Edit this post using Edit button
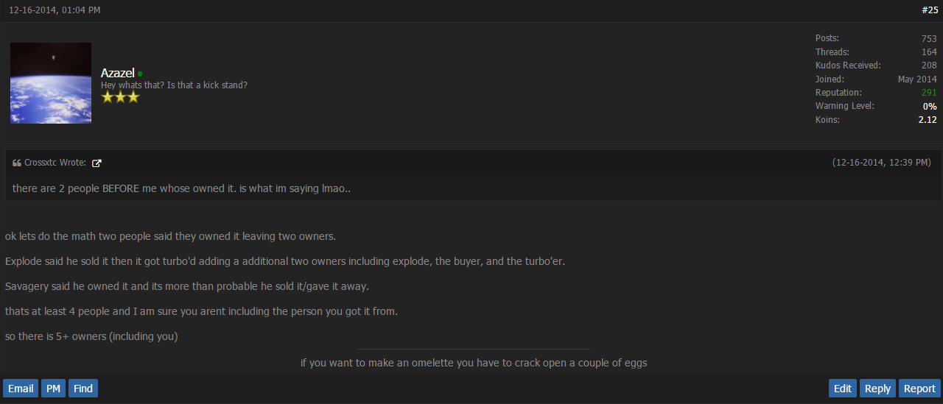The width and height of the screenshot is (943, 404). 843,389
